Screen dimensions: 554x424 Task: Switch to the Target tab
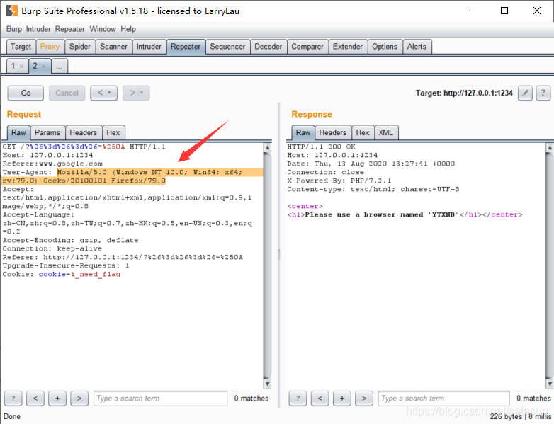click(21, 47)
